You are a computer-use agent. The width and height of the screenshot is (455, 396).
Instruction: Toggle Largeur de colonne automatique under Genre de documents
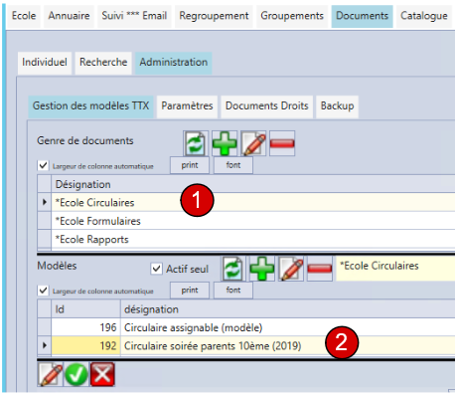[x=43, y=165]
